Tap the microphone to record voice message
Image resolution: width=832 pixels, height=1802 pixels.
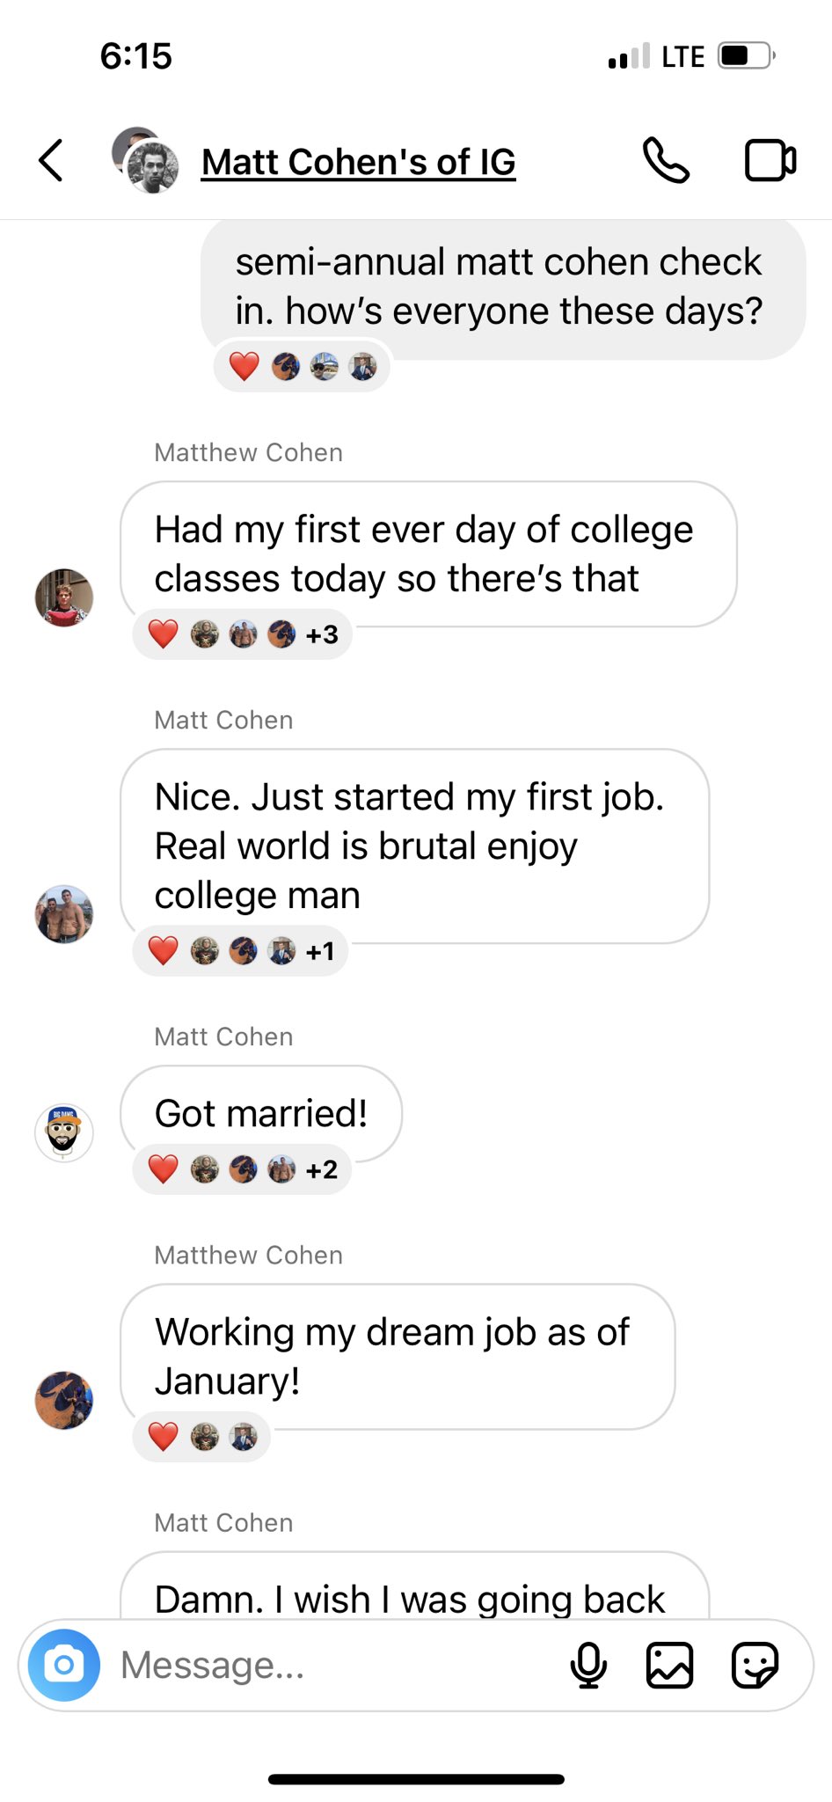point(588,1665)
